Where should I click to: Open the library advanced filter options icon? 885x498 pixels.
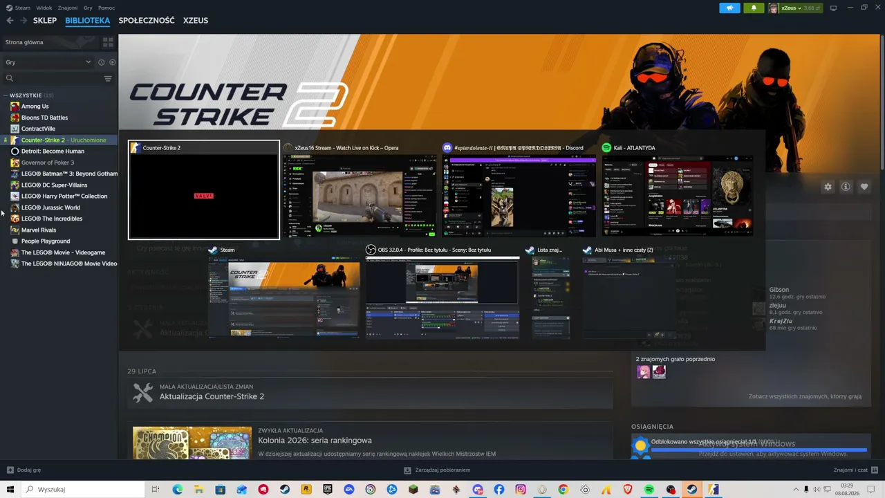(108, 78)
